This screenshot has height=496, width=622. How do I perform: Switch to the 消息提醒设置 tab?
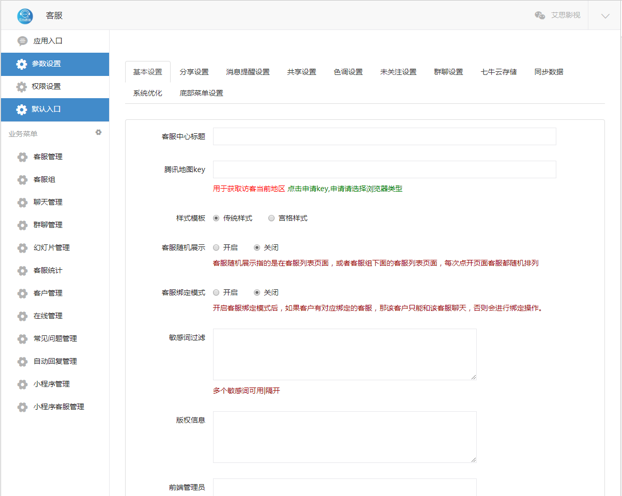click(x=248, y=72)
